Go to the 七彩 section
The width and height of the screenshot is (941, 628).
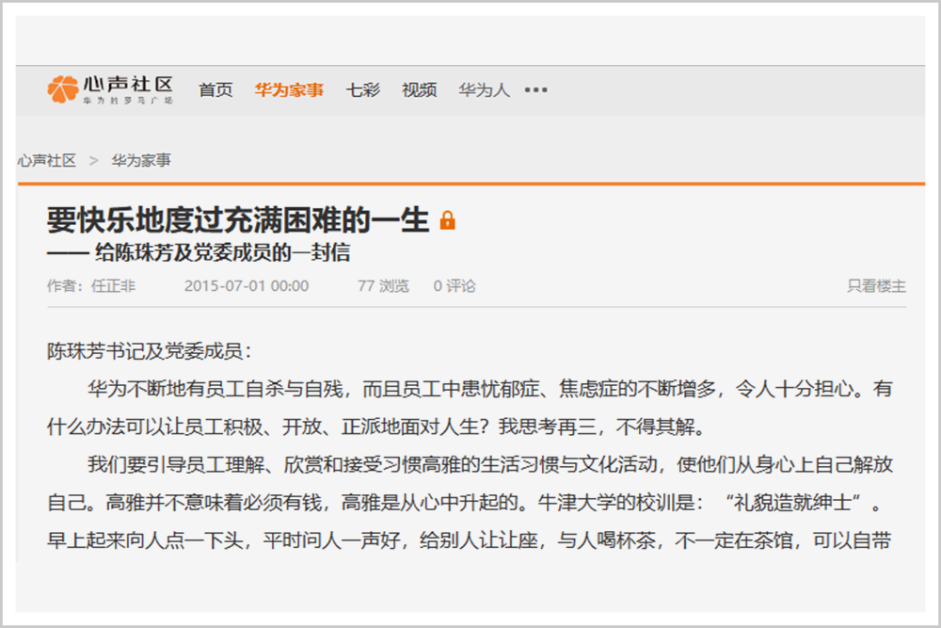point(363,90)
